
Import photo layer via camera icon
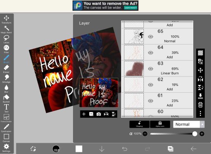coord(98,114)
